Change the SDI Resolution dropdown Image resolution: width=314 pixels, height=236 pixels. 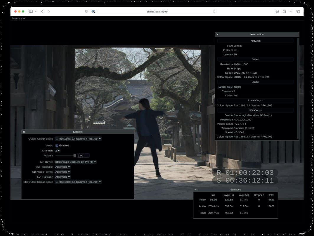coord(63,167)
